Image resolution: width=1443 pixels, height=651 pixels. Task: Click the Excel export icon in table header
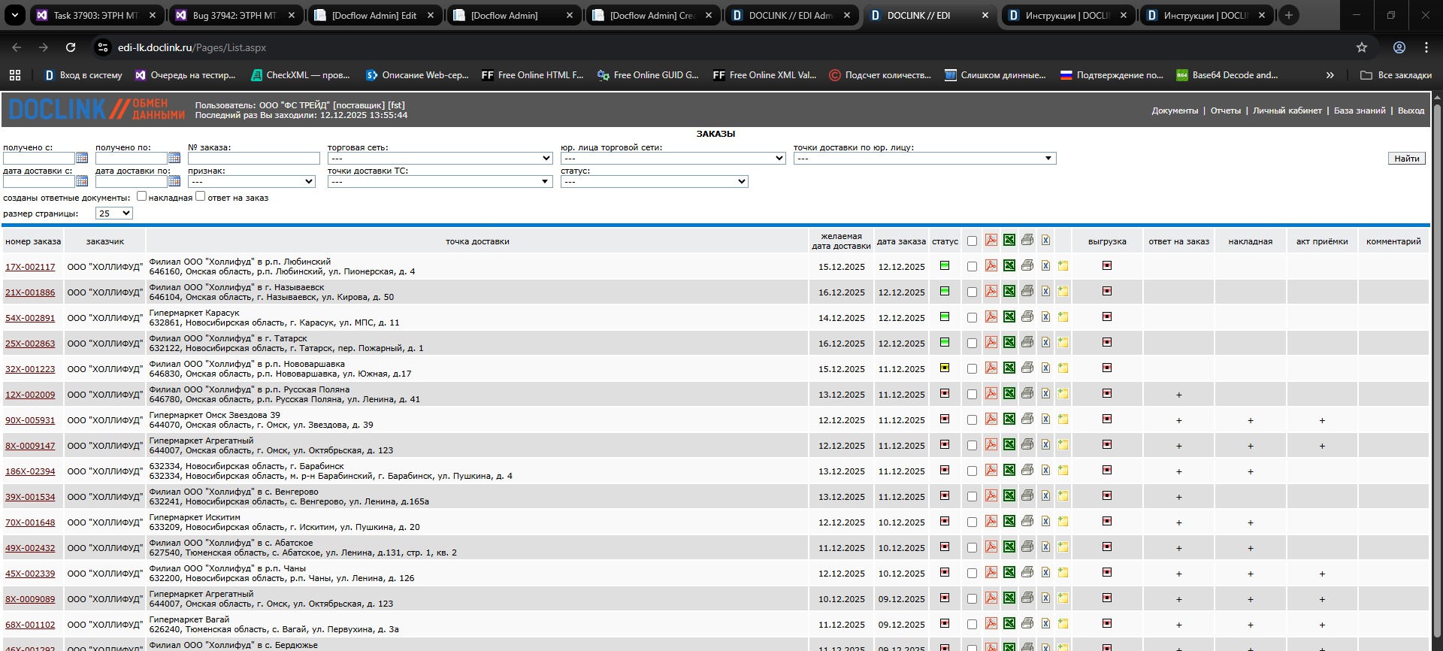pos(1009,241)
